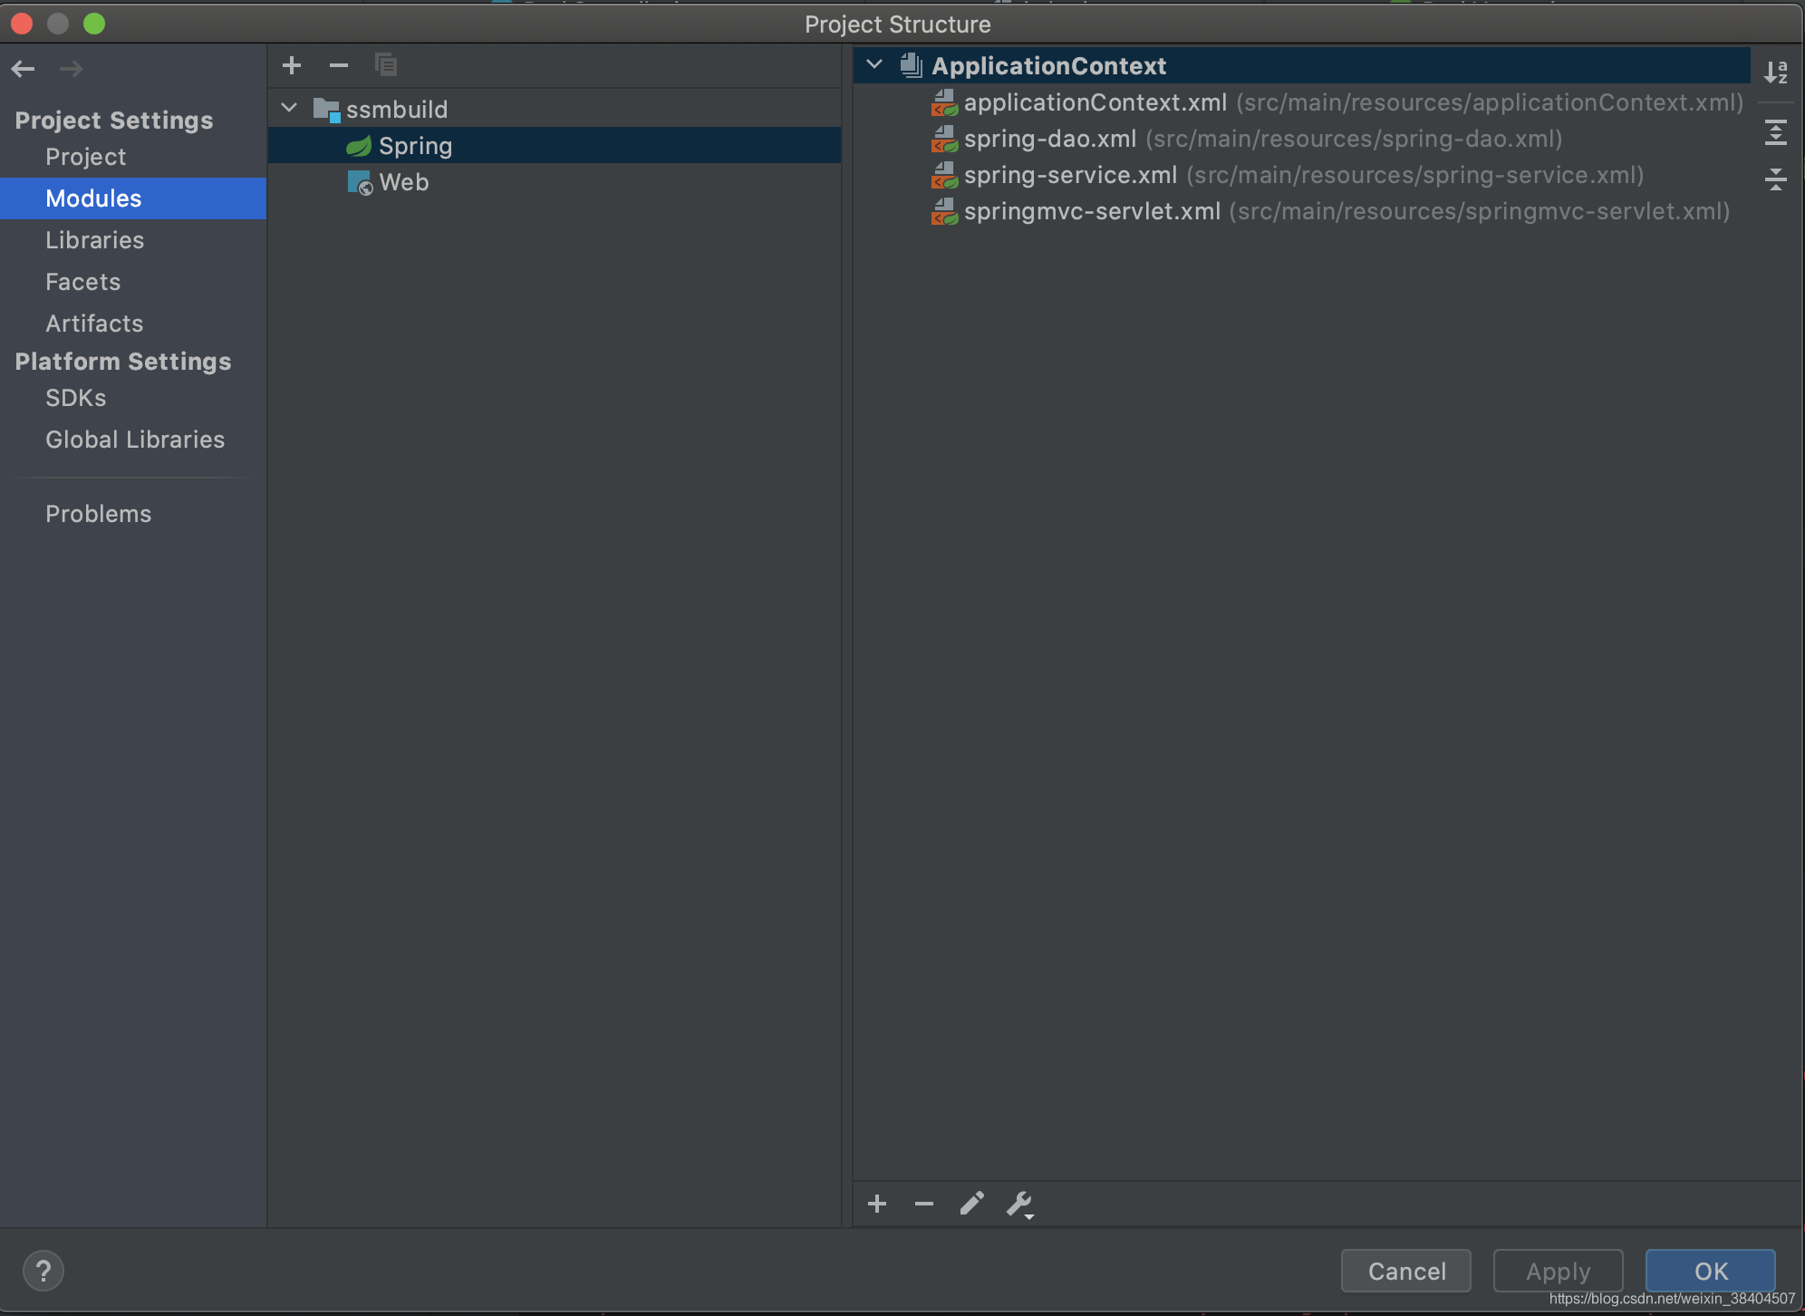Remove the selected application context
1805x1316 pixels.
(x=924, y=1204)
